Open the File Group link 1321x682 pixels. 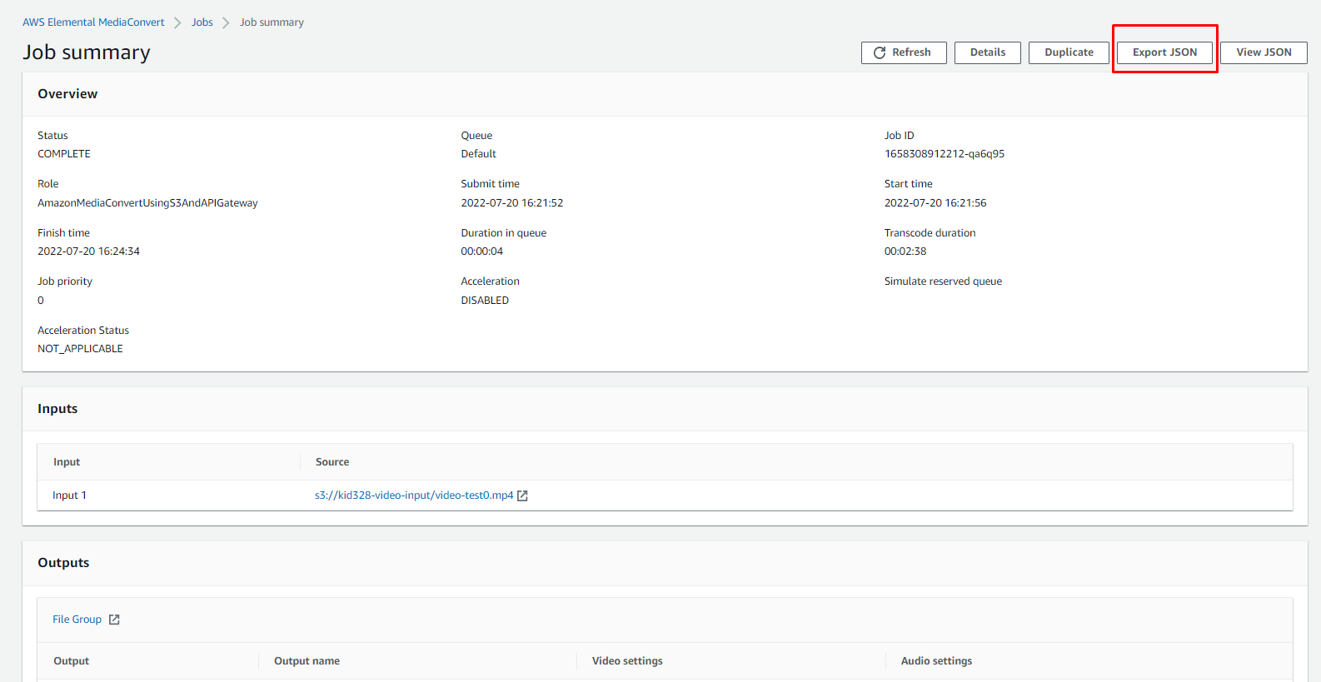click(x=77, y=620)
